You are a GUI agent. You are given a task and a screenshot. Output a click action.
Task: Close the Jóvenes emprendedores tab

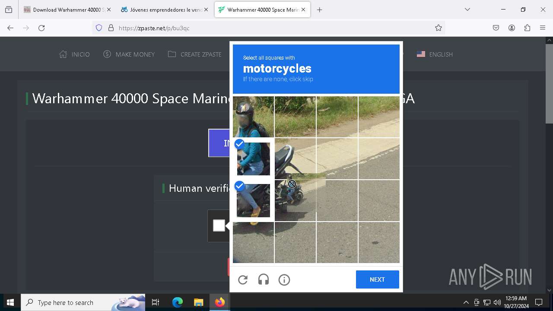click(x=206, y=10)
